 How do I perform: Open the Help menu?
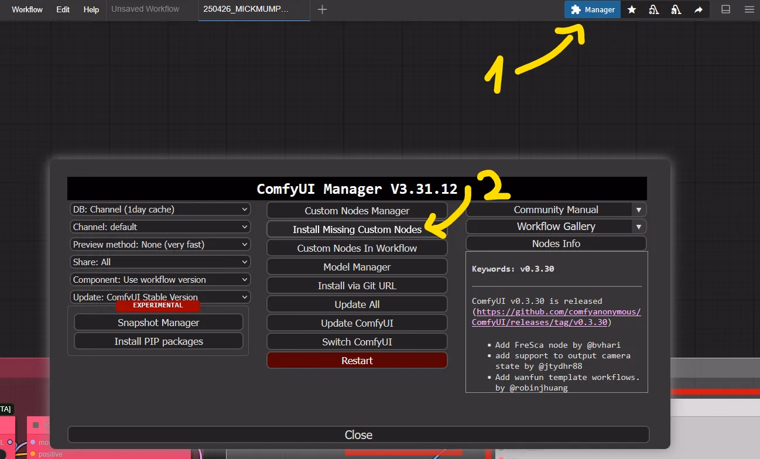(x=91, y=9)
